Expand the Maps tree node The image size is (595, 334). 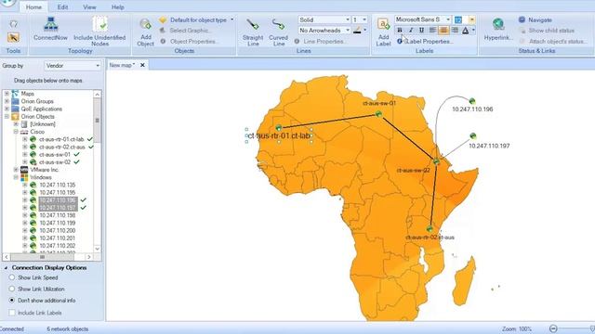[x=7, y=94]
